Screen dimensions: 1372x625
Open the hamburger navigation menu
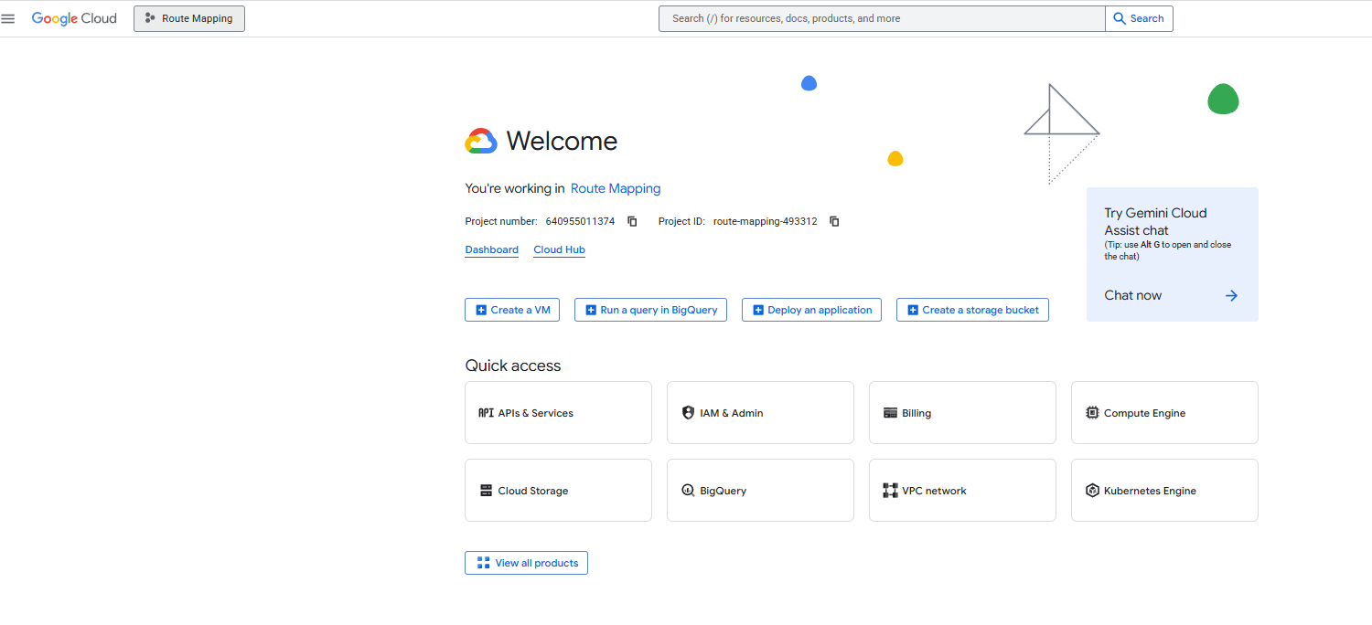[8, 18]
